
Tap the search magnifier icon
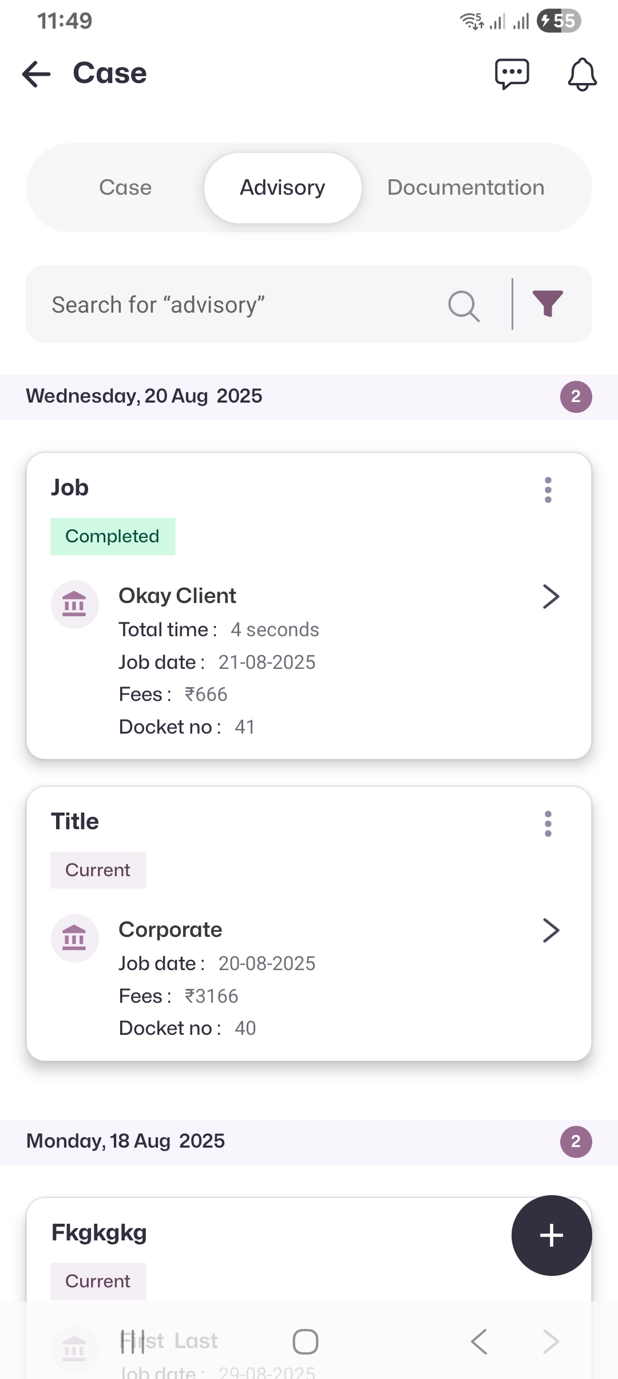click(463, 305)
